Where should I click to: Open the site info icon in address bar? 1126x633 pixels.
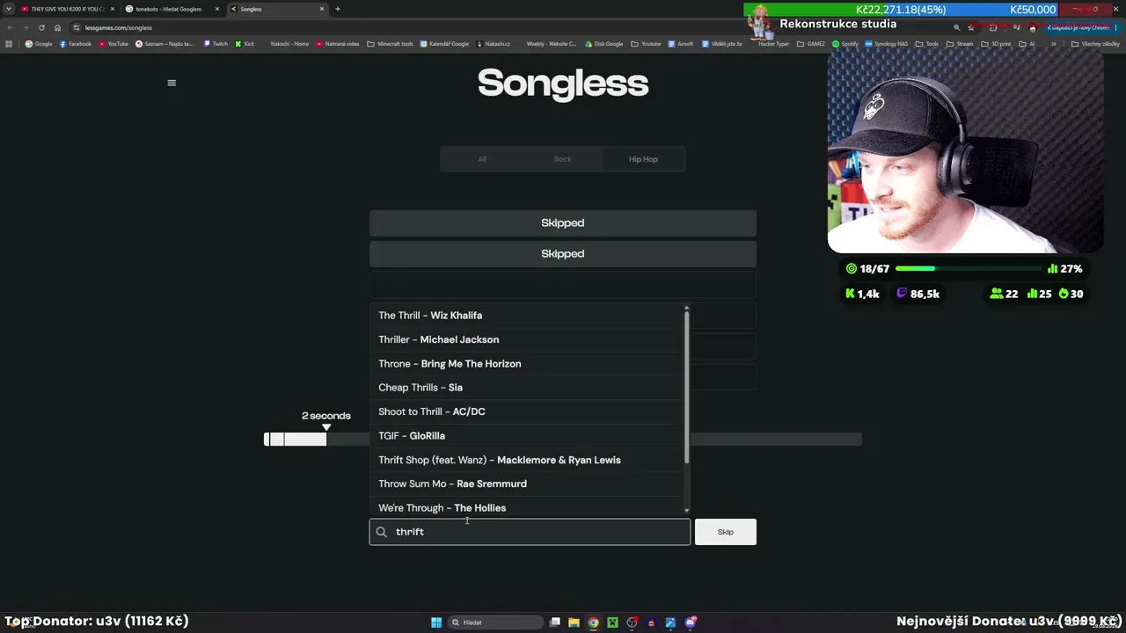pos(77,27)
